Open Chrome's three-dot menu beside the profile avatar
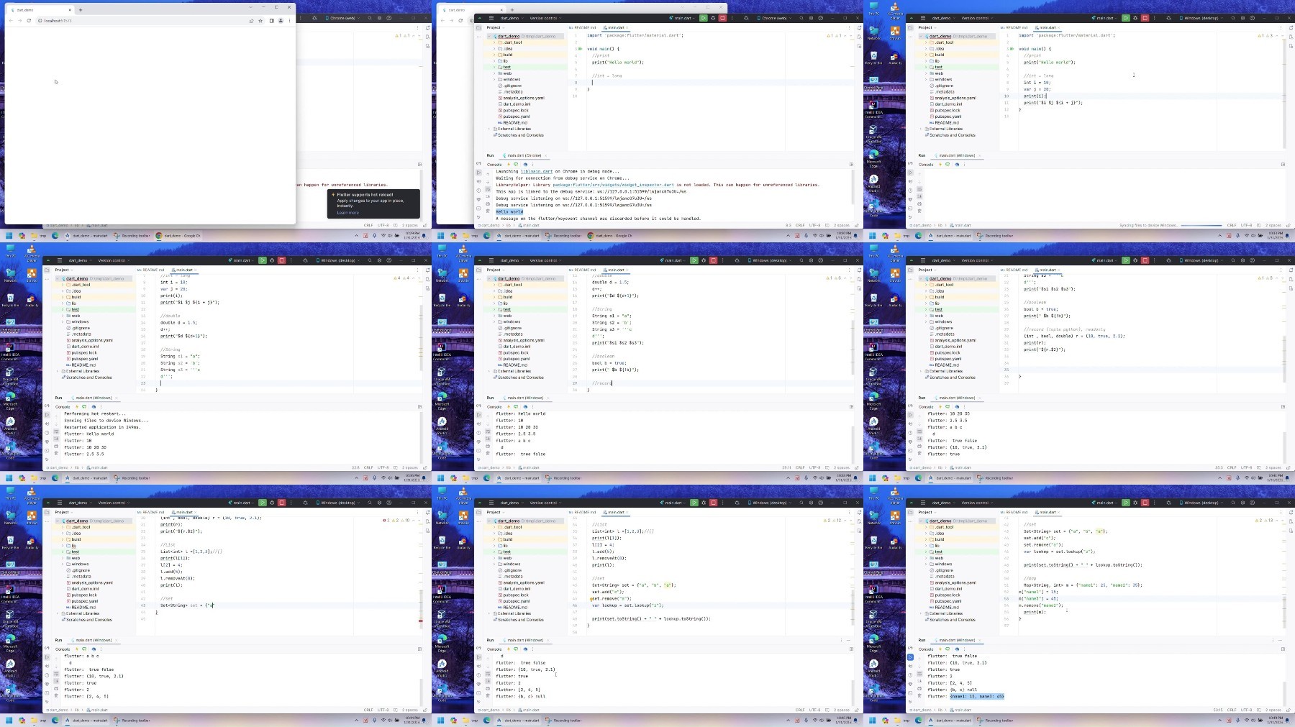The width and height of the screenshot is (1295, 727). point(289,21)
